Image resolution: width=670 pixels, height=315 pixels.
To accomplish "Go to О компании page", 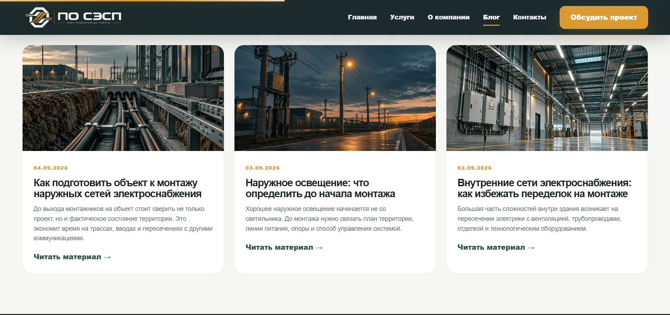I will point(449,17).
